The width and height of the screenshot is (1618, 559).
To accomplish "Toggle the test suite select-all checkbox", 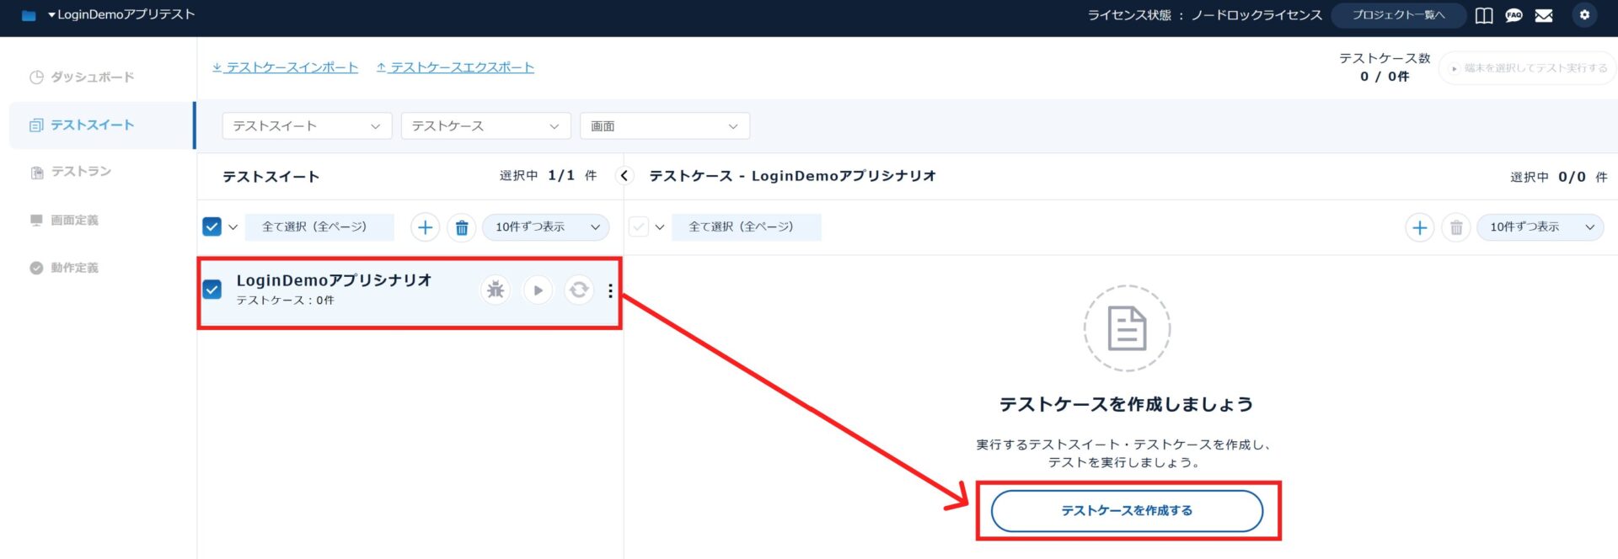I will (212, 226).
